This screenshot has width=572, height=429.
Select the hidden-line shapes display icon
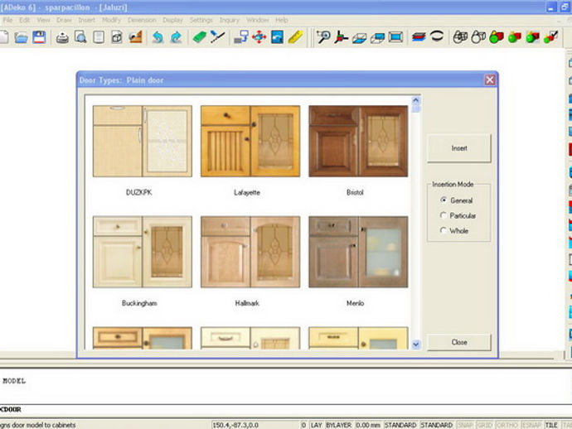478,37
